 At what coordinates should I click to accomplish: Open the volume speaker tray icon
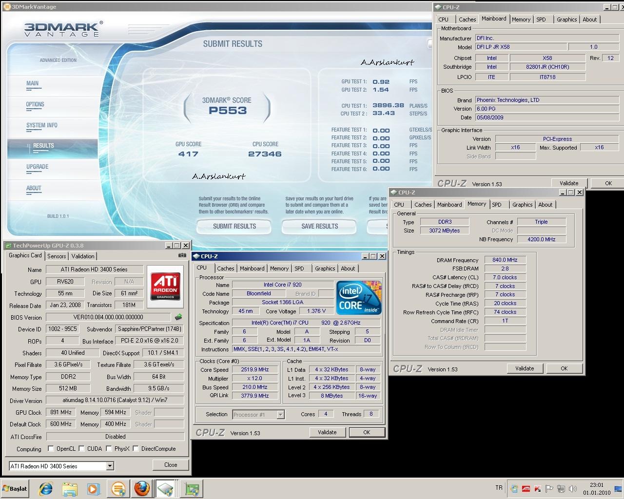[573, 488]
